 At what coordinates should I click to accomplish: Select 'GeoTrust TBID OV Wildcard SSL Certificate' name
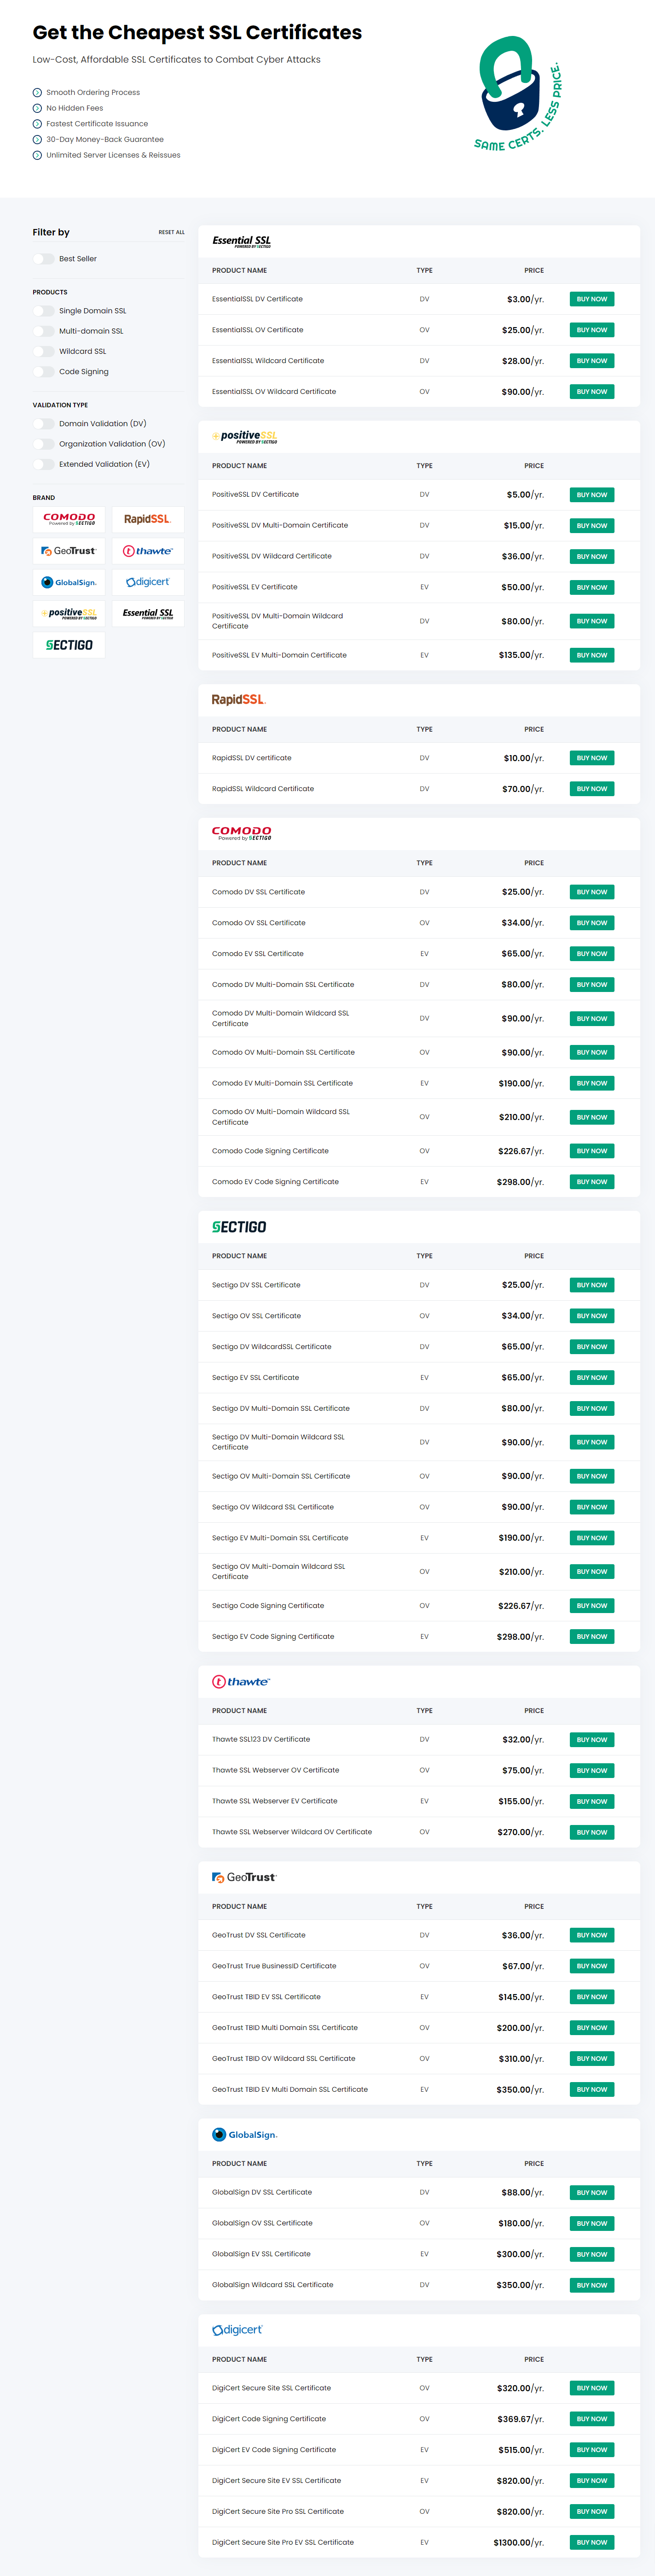(284, 2059)
